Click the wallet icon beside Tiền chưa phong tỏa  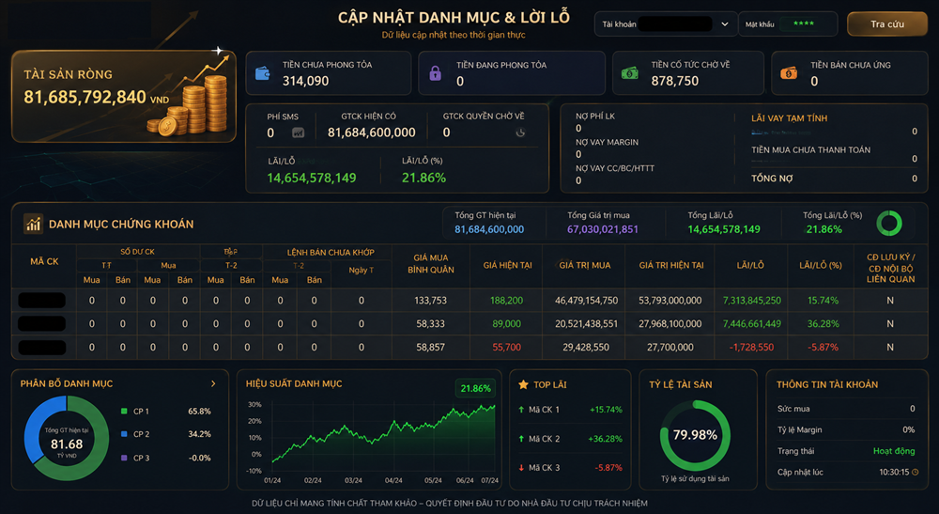click(x=262, y=73)
